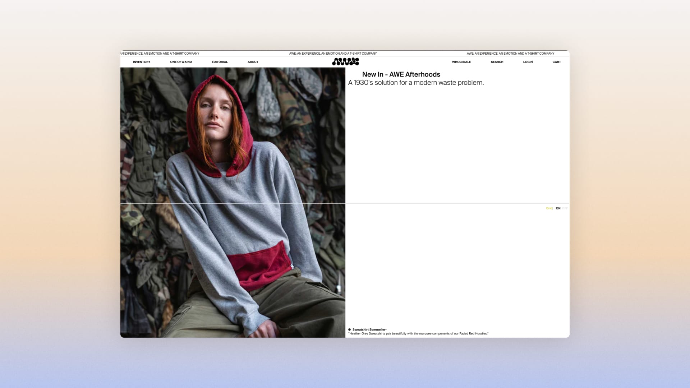Viewport: 690px width, 388px height.
Task: Go to One Of A Kind section
Action: pos(181,62)
